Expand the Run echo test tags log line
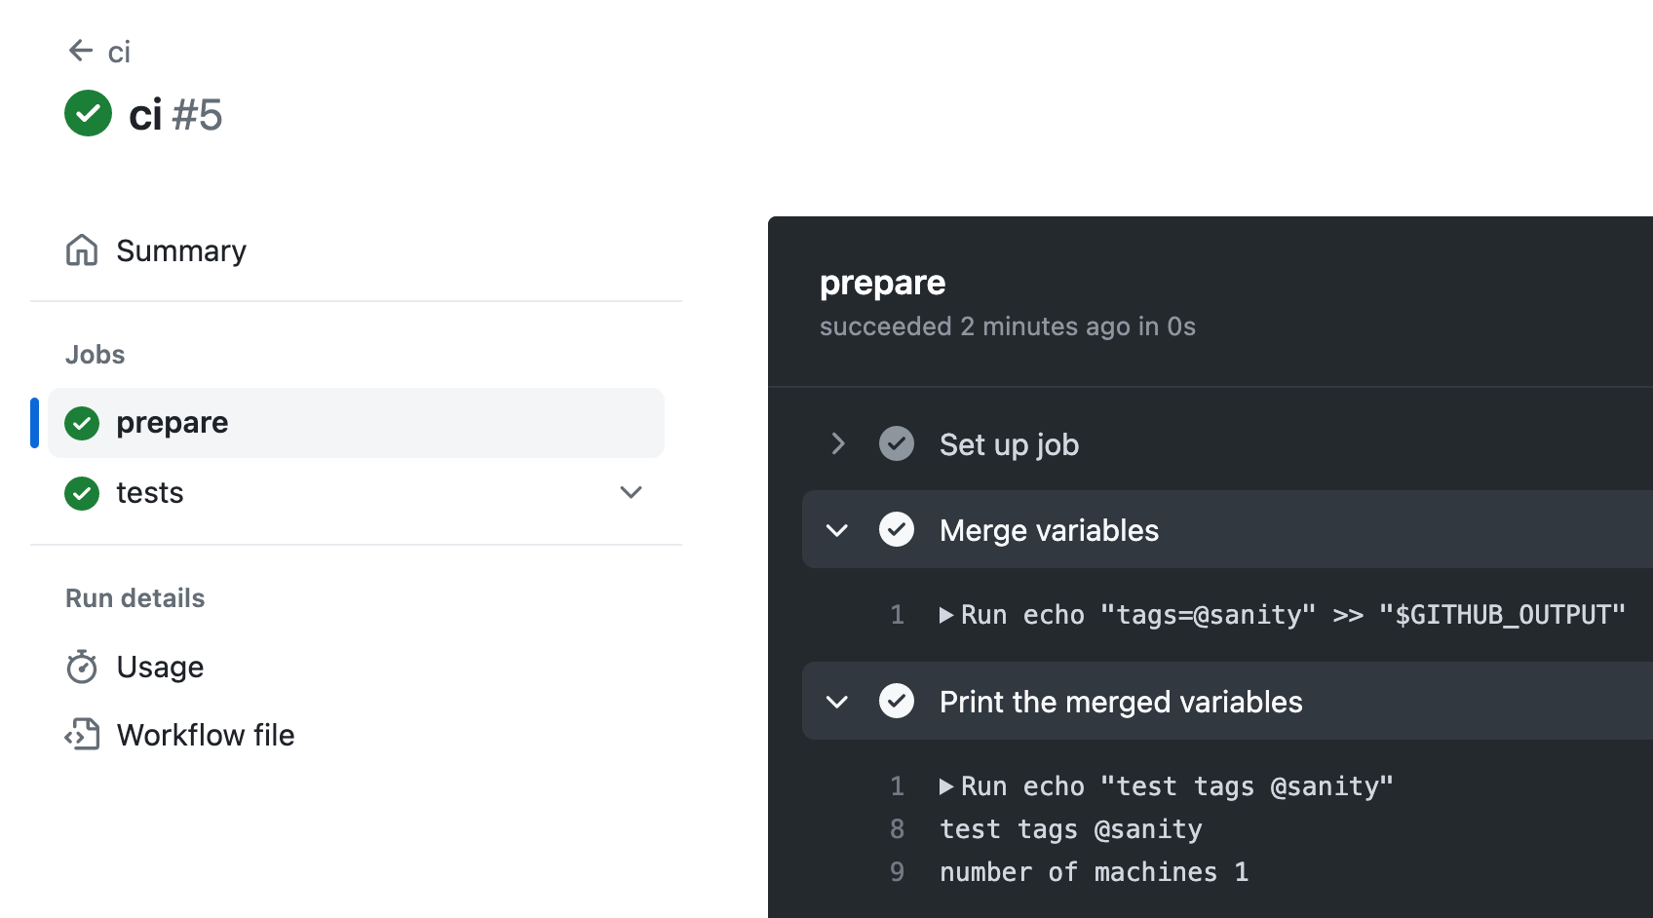Image resolution: width=1653 pixels, height=918 pixels. click(x=946, y=785)
